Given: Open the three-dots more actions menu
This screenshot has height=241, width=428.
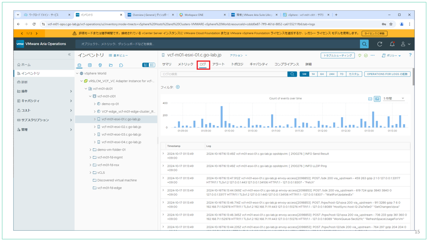Looking at the screenshot, I should click(373, 55).
